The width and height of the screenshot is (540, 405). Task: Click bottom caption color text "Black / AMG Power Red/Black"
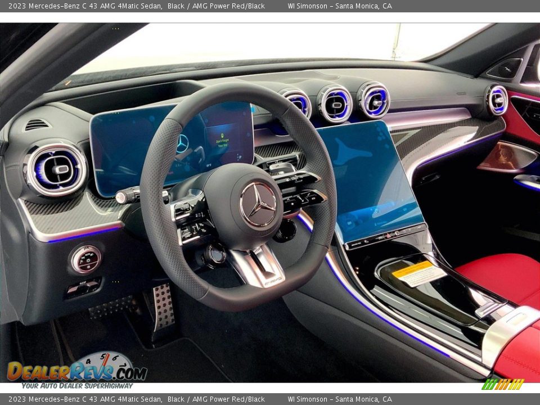pyautogui.click(x=216, y=399)
